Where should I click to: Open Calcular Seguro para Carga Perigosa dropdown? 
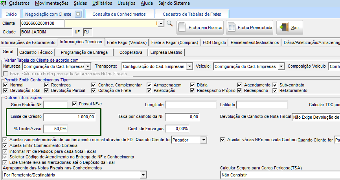(280, 175)
